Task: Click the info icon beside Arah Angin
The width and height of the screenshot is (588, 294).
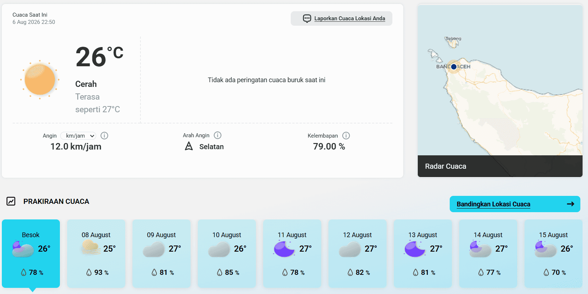Action: coord(217,135)
